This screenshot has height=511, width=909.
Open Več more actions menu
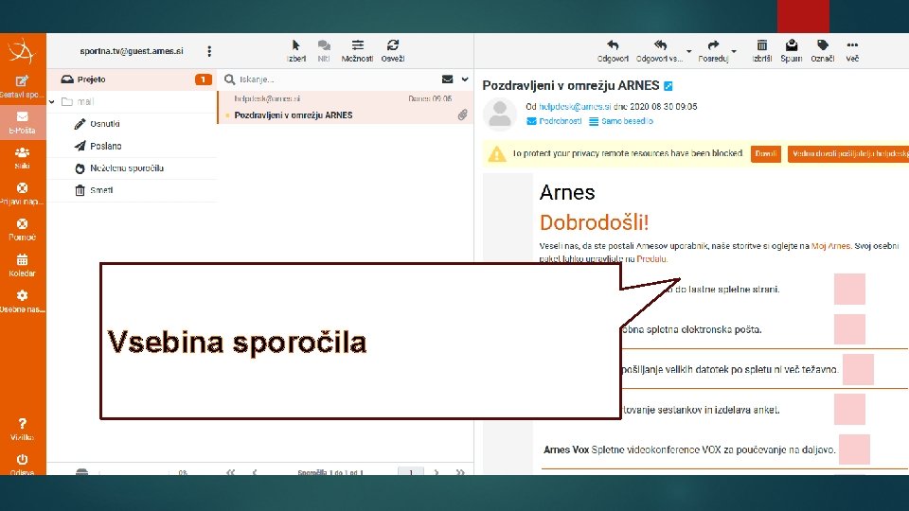tap(852, 51)
